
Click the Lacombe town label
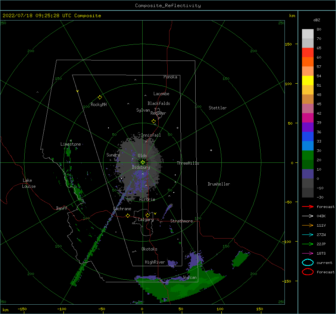(x=161, y=94)
